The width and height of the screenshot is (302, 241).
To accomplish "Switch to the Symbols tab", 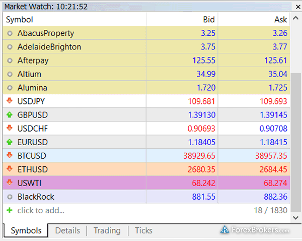I will pyautogui.click(x=26, y=230).
